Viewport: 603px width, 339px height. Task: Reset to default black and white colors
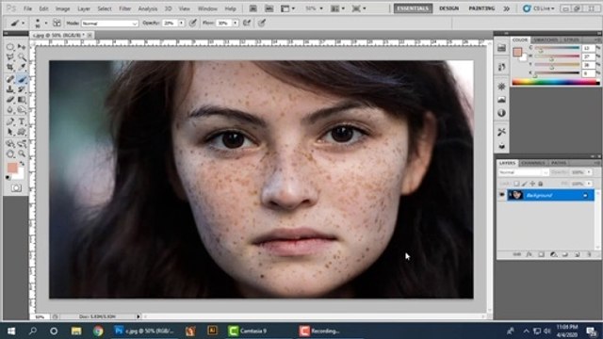[x=8, y=177]
